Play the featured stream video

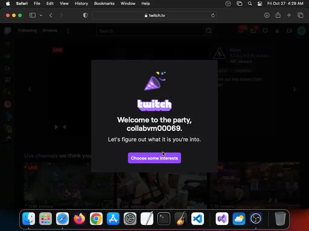click(56, 127)
